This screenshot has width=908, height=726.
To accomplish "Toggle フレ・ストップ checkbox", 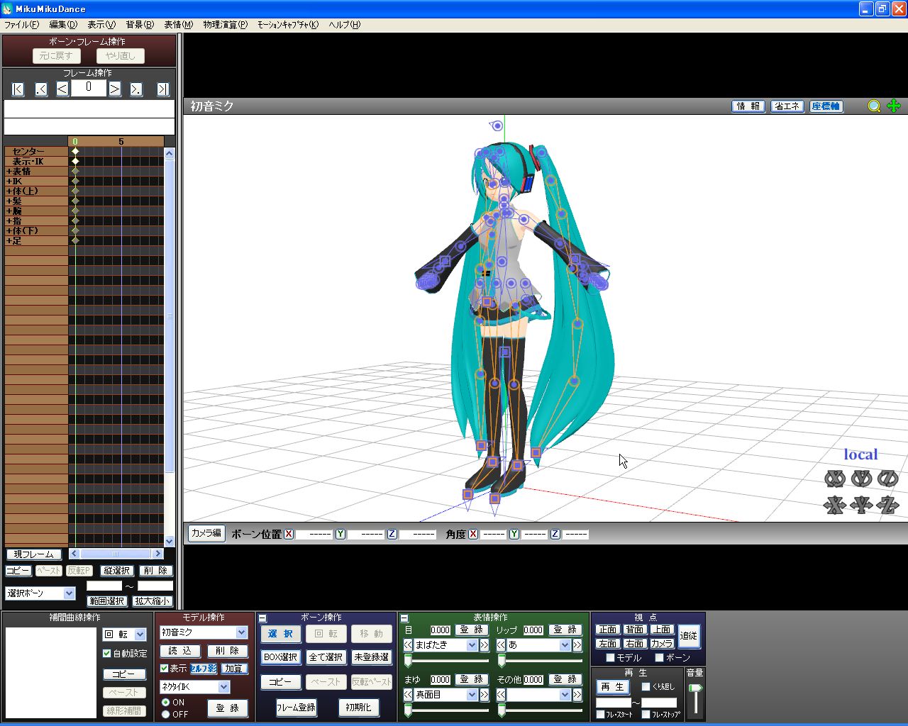I will [x=646, y=714].
